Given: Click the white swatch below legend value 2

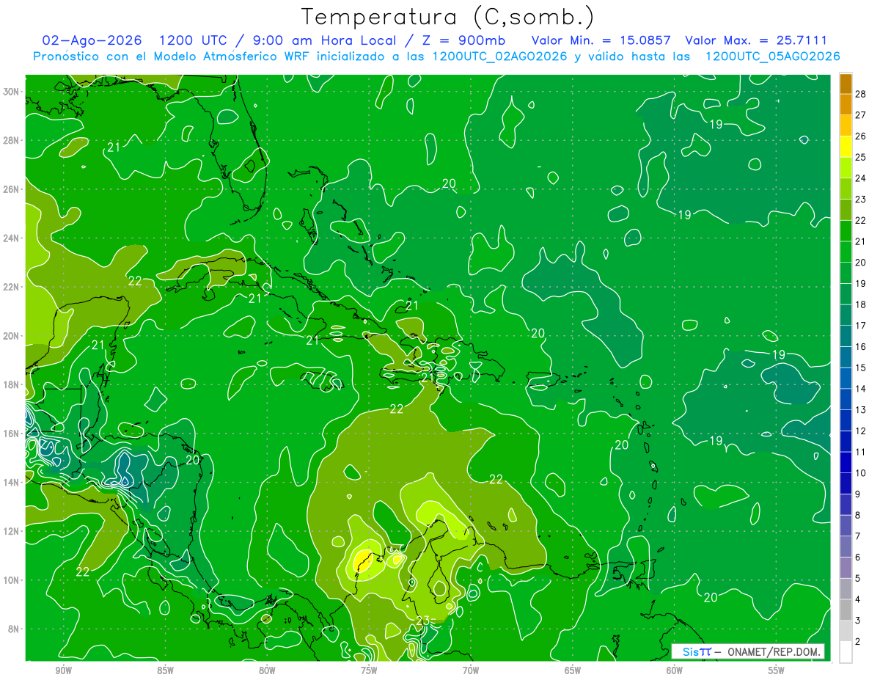Looking at the screenshot, I should click(846, 651).
